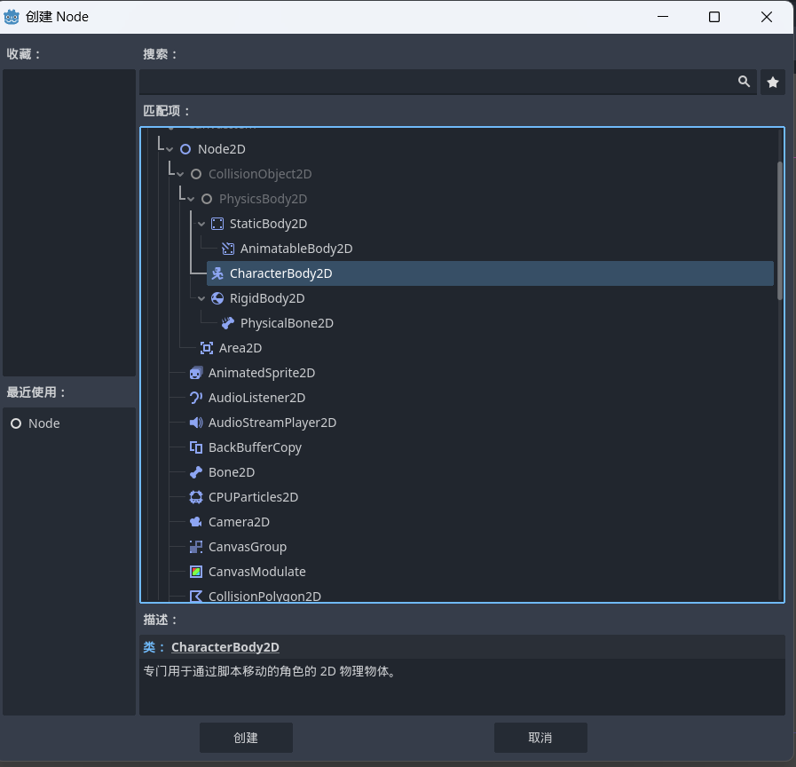Image resolution: width=796 pixels, height=767 pixels.
Task: Click the AnimatedSprite2D icon
Action: (x=196, y=373)
